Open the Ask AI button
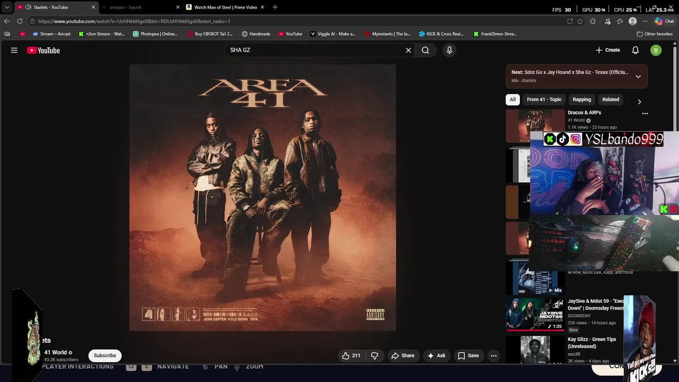 click(x=437, y=355)
